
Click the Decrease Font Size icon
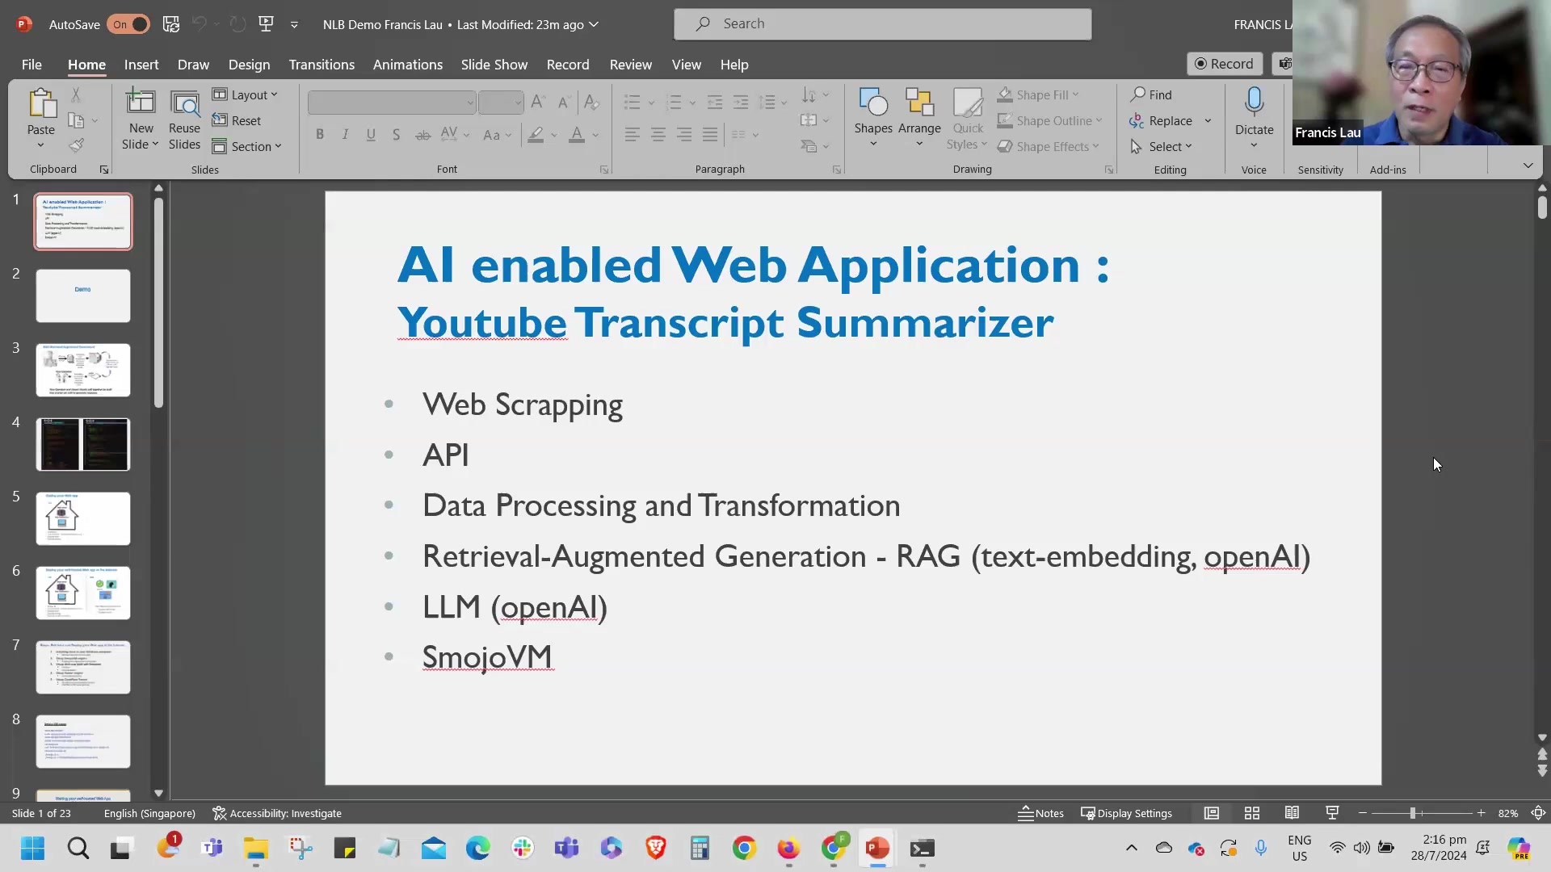[x=564, y=102]
